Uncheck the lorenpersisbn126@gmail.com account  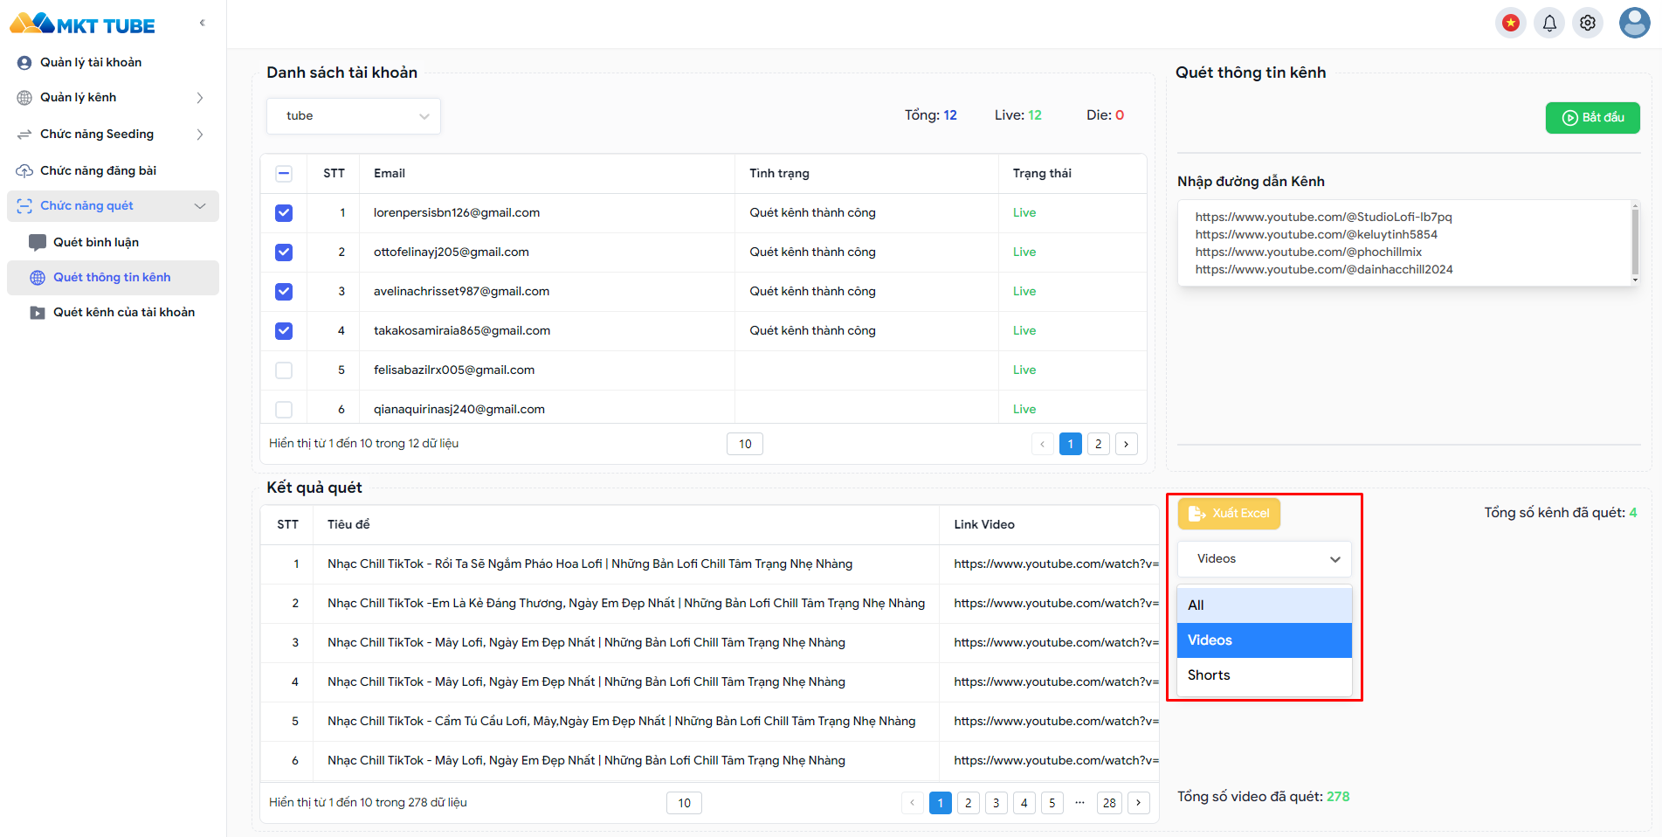click(284, 213)
